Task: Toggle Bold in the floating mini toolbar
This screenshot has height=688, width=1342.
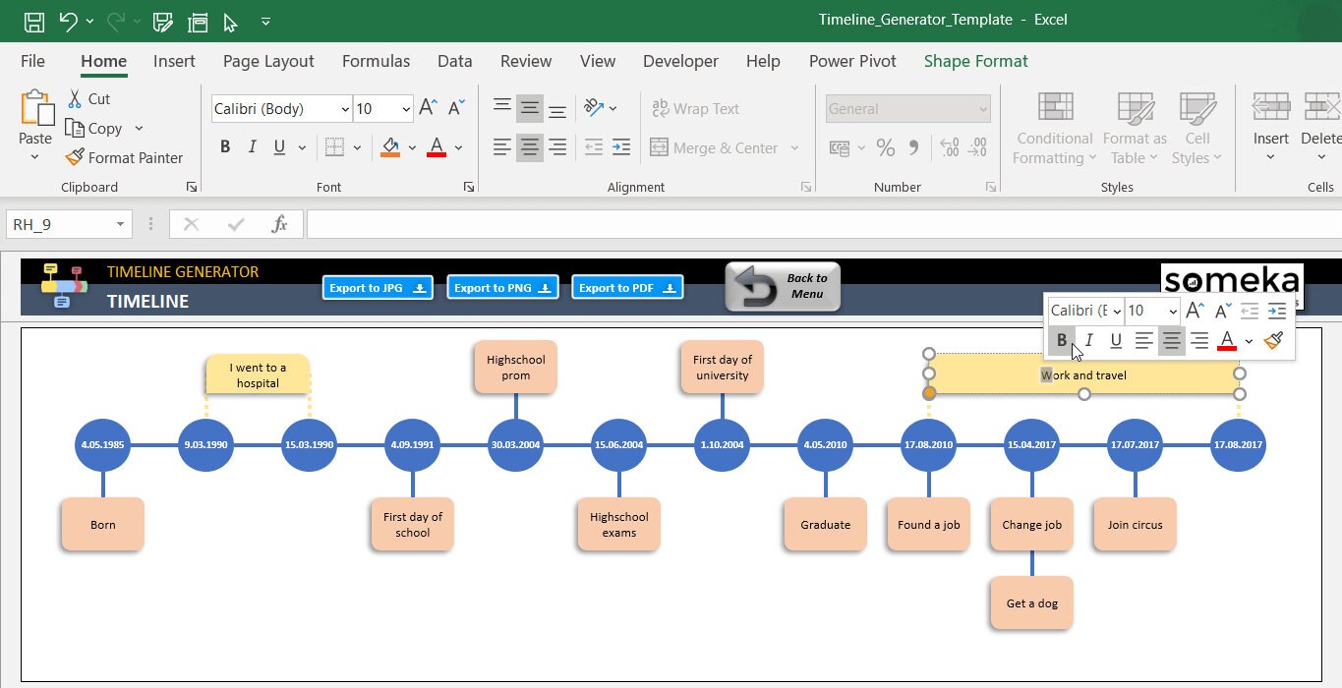Action: 1062,340
